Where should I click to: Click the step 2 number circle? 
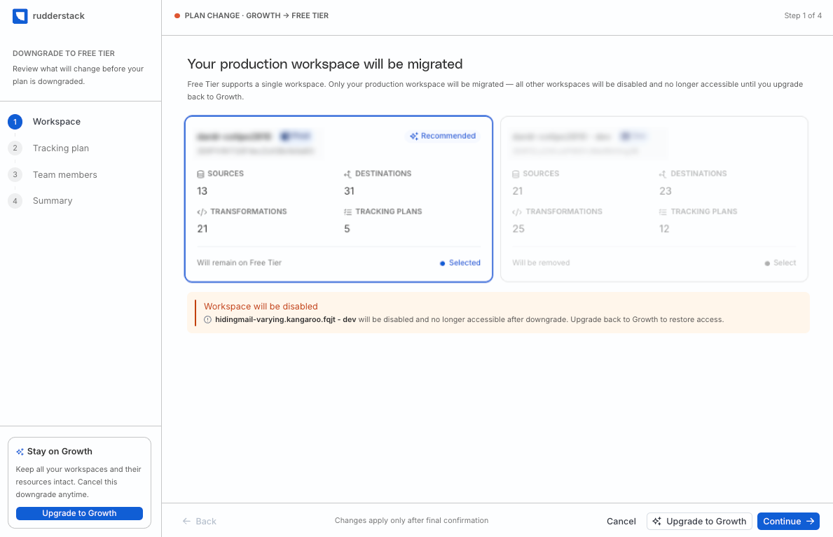[x=15, y=148]
